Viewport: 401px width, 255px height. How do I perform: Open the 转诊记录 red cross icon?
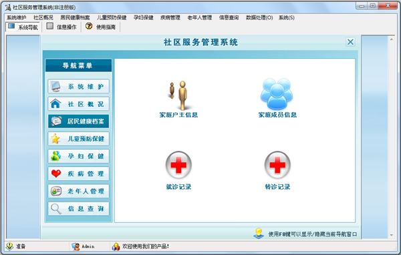277,165
